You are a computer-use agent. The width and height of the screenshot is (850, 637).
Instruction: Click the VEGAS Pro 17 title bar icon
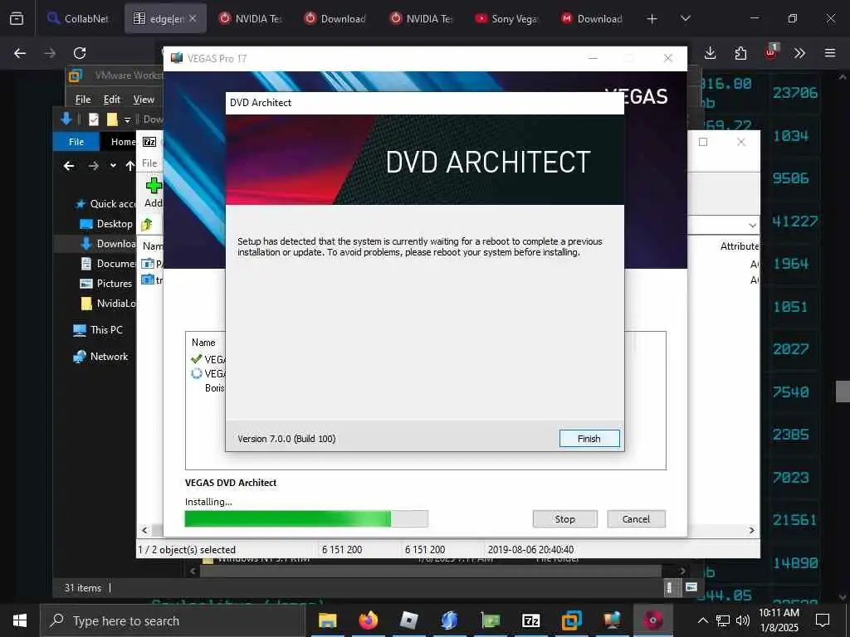point(177,58)
